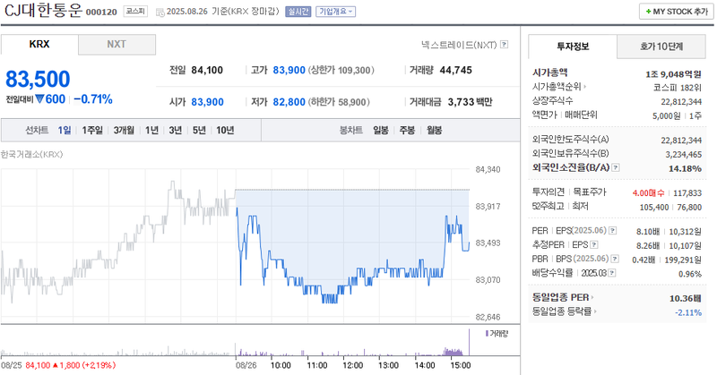Click 15:00 marker on time axis
717x375 pixels.
pos(461,365)
